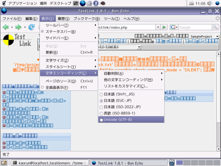Click the green forward arrow
The width and height of the screenshot is (221, 166).
pos(18,27)
